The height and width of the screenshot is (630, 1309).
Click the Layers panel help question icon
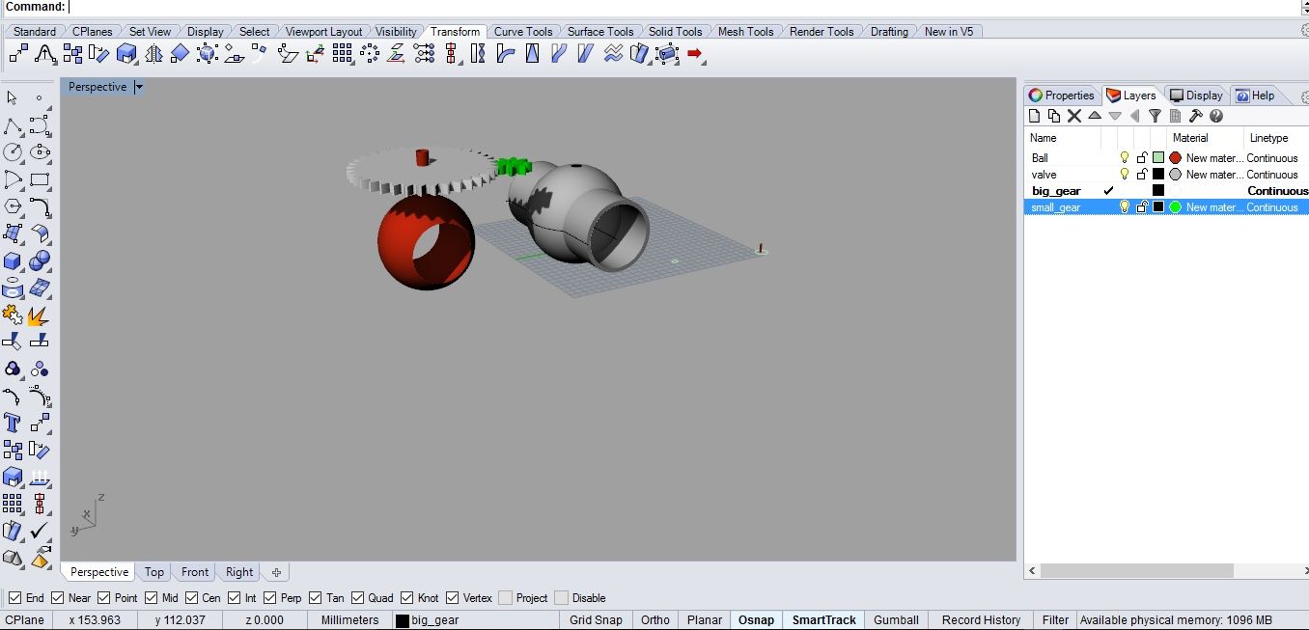point(1216,116)
